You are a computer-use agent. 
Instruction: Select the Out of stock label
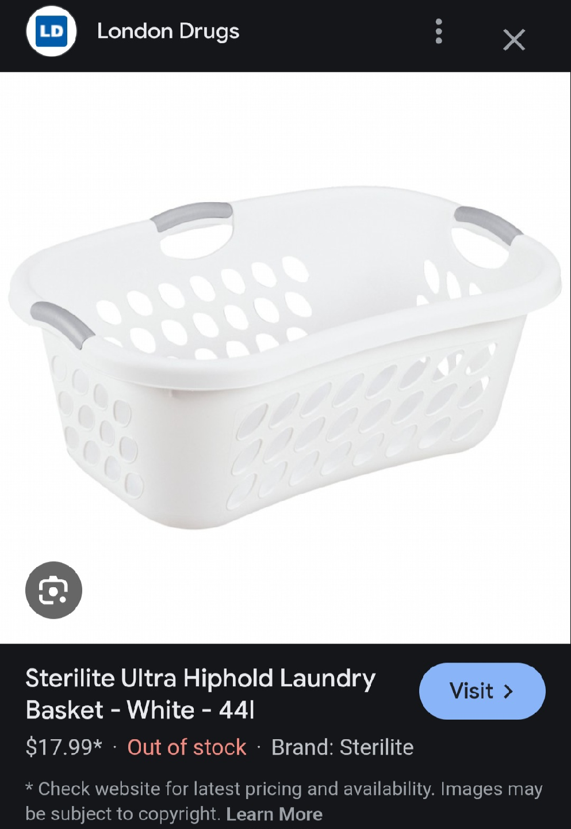(187, 747)
